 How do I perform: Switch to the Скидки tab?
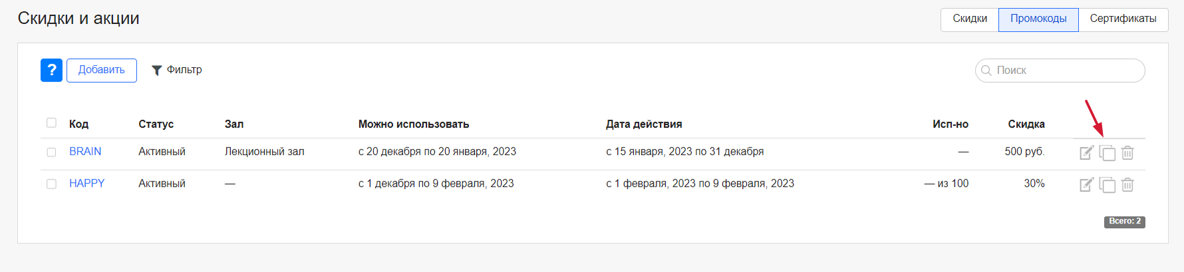pyautogui.click(x=970, y=19)
